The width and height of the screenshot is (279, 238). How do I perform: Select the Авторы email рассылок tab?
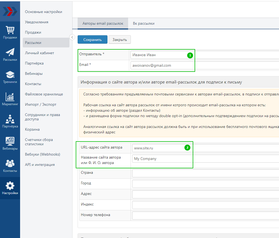click(103, 24)
